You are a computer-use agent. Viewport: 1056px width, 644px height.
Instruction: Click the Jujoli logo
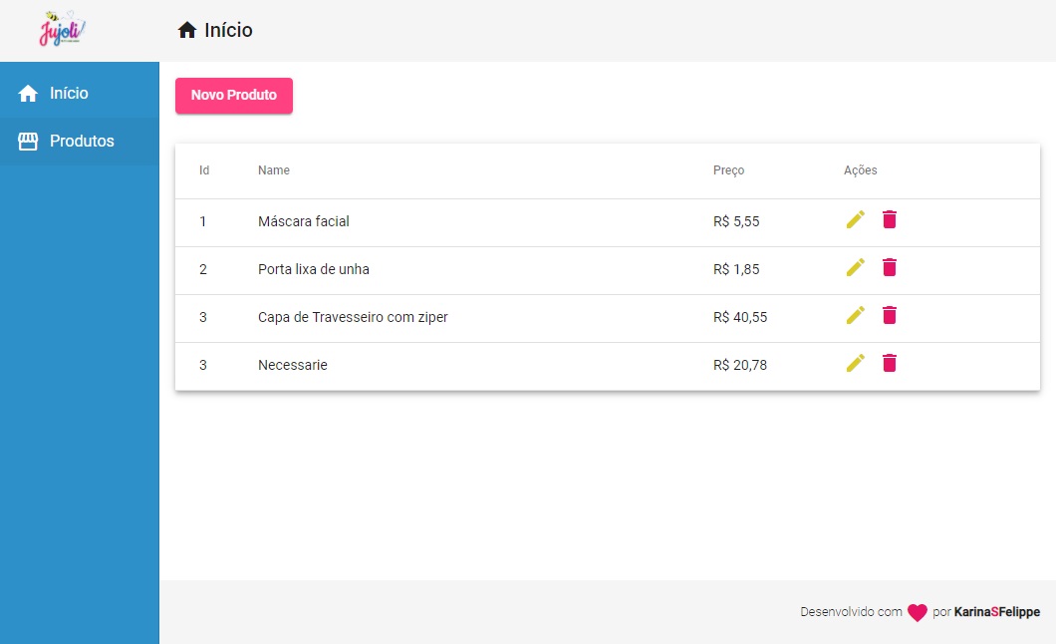coord(62,29)
